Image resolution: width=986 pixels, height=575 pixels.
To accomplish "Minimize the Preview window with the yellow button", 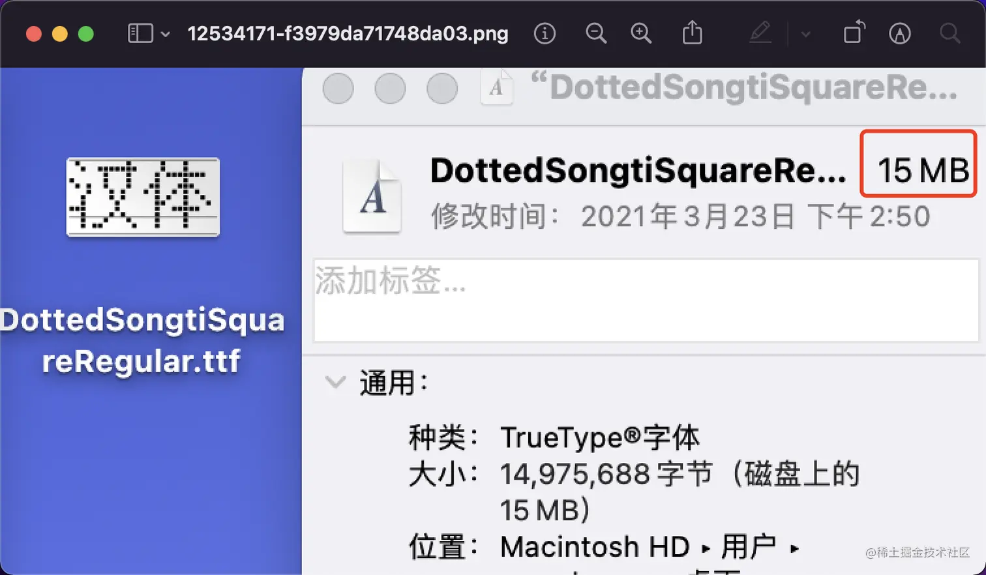I will point(60,34).
